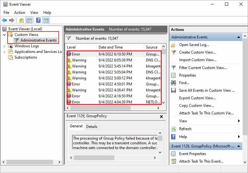
Task: Click the Event Properties icon
Action: pos(173,154)
